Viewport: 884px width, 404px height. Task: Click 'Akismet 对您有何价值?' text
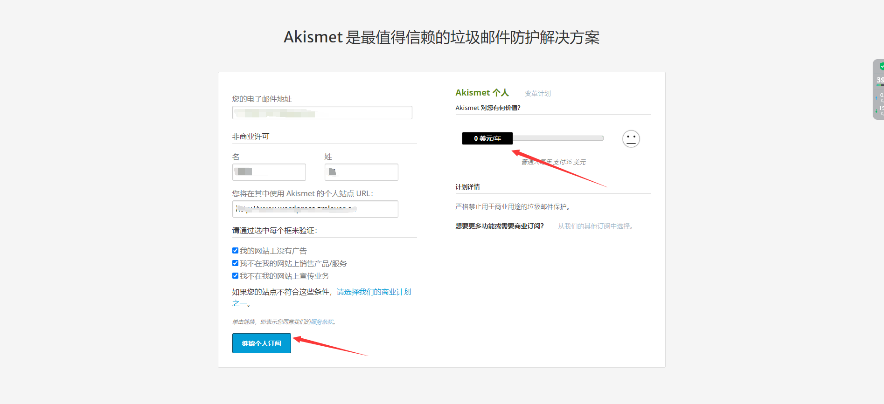[488, 108]
